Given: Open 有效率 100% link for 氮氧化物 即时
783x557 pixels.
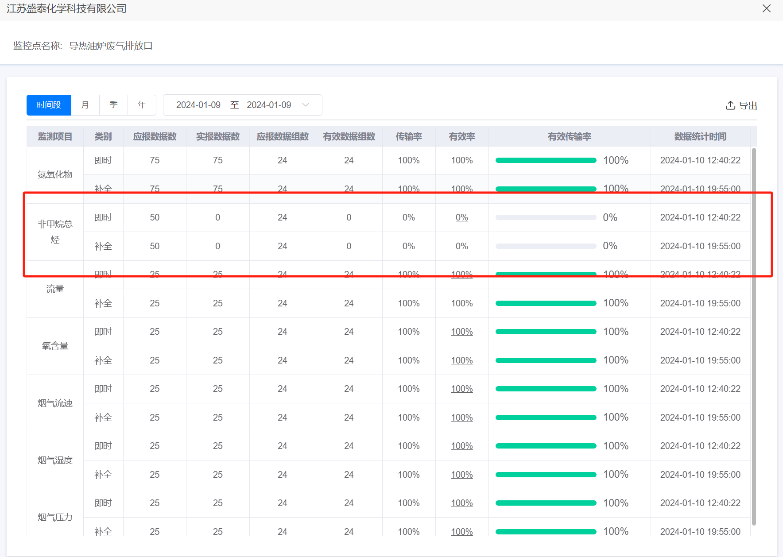Looking at the screenshot, I should point(461,160).
